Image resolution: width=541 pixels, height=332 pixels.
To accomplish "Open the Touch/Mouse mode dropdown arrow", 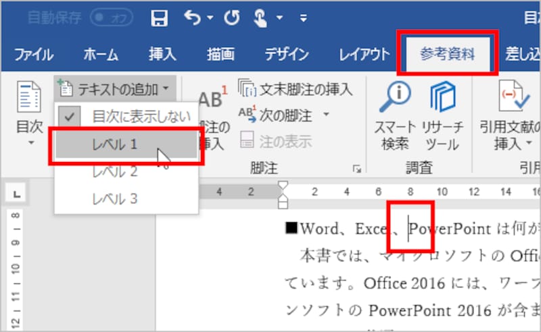I will [x=280, y=18].
